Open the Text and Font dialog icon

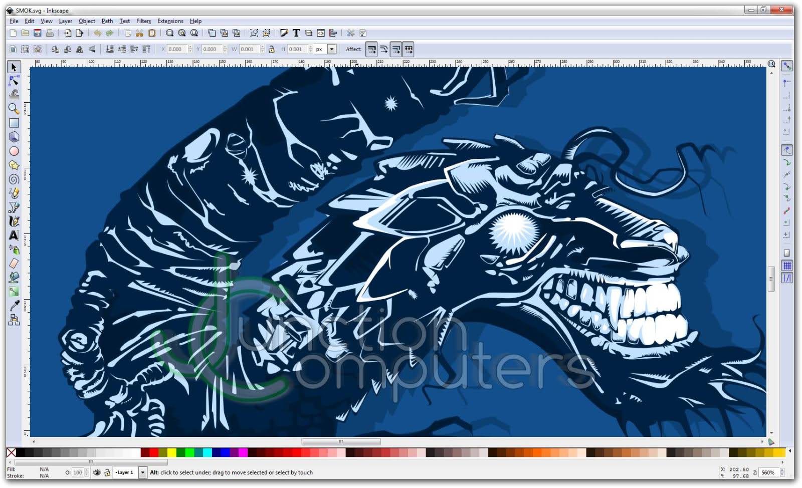(x=296, y=33)
